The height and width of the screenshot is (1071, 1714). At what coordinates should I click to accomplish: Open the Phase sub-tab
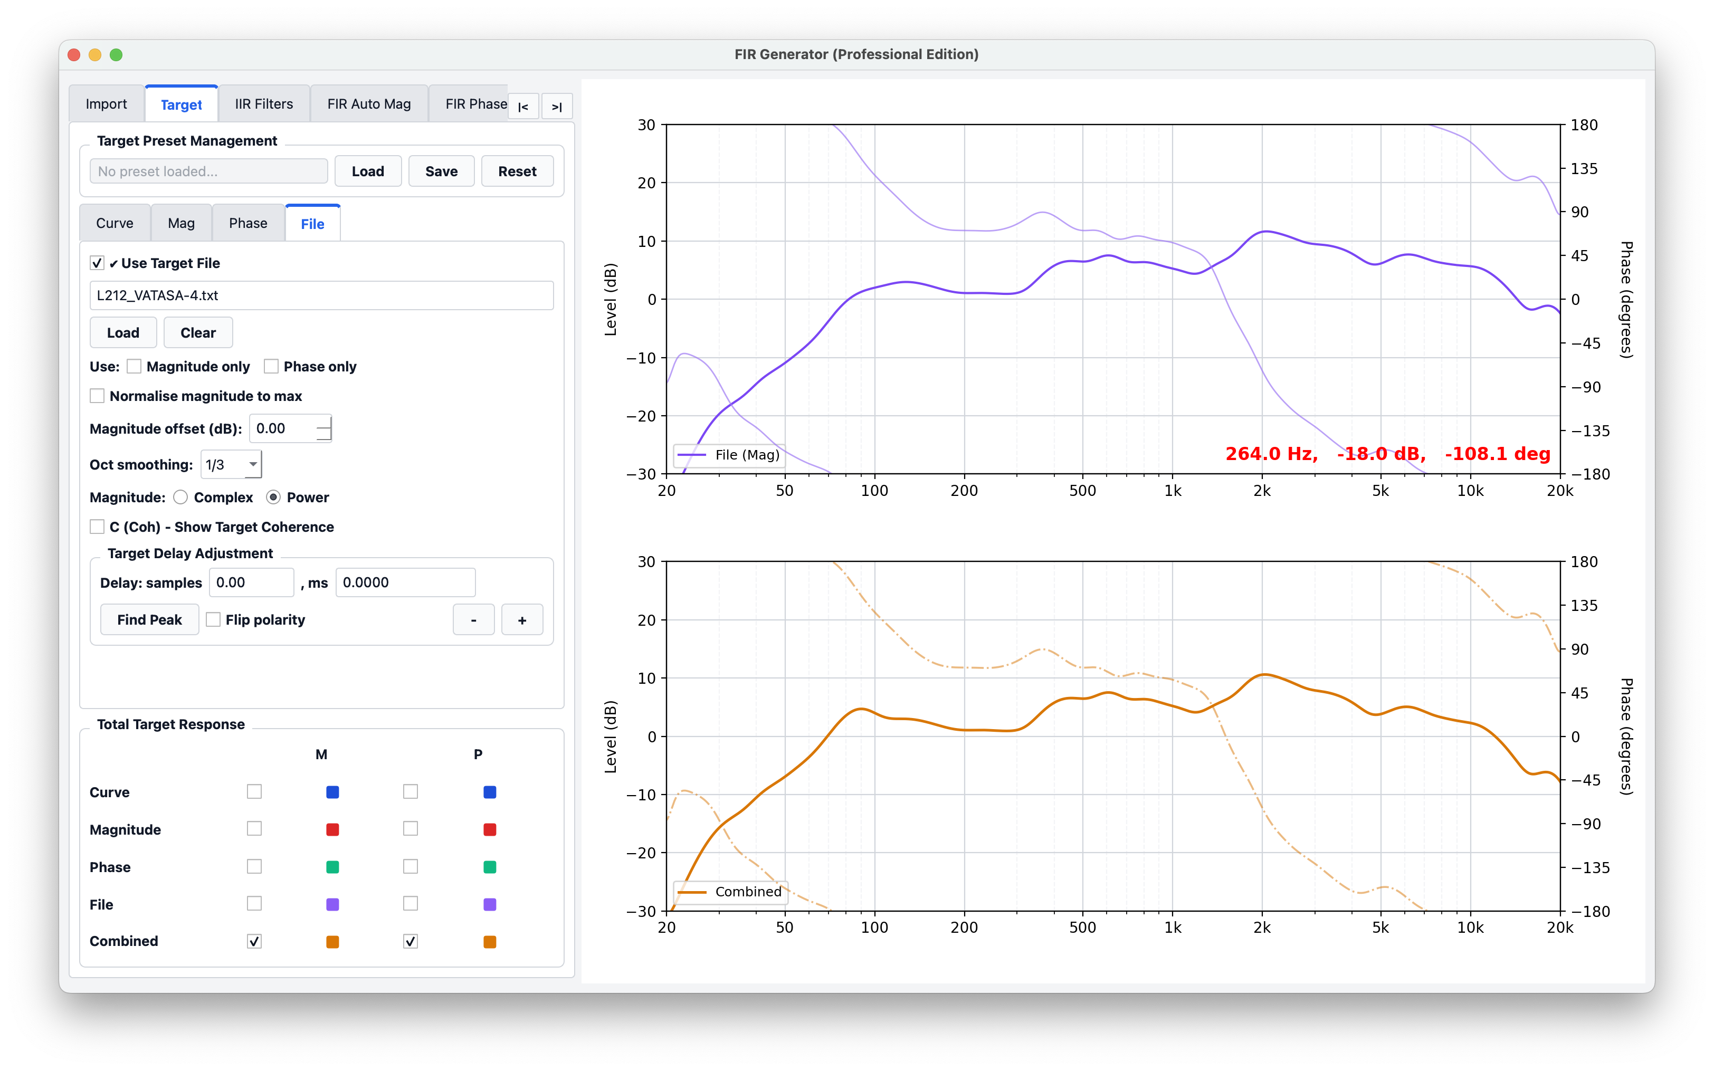[x=248, y=223]
